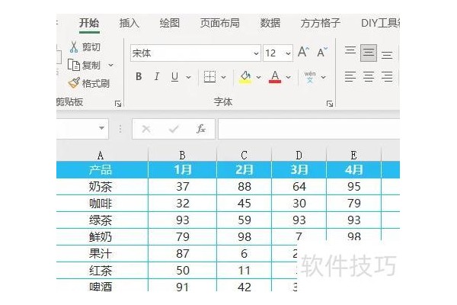Viewport: 457px width, 305px height.
Task: Increase font size with larger A icon
Action: click(303, 53)
